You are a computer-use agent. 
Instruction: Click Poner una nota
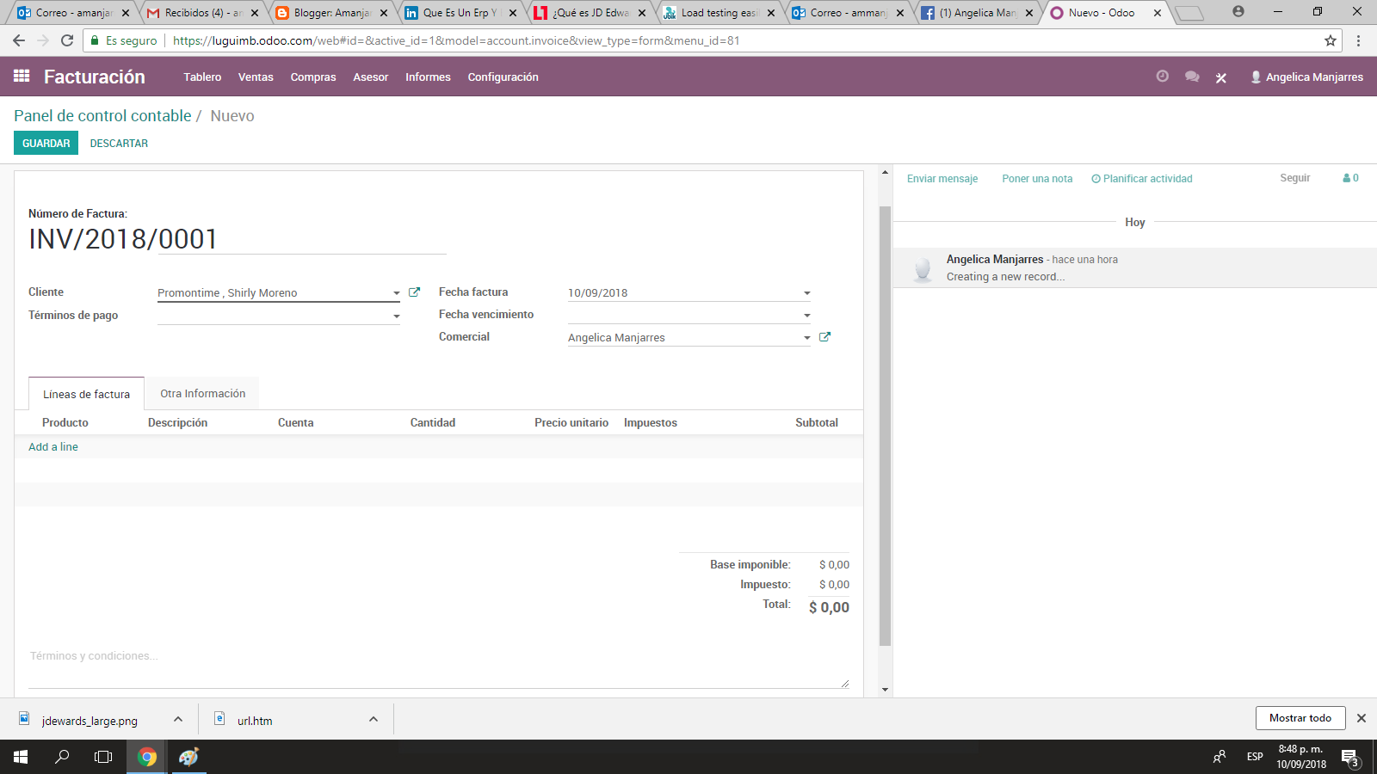(x=1037, y=179)
